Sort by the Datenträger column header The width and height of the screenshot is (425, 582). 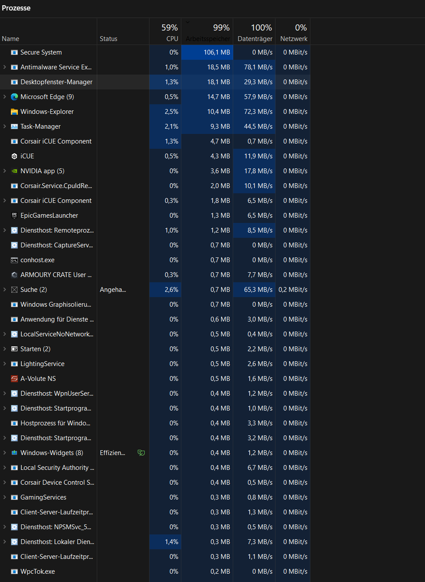[x=254, y=31]
